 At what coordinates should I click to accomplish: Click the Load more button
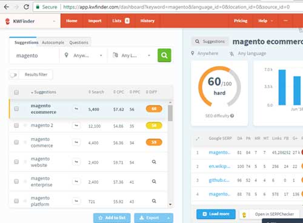pos(216,214)
